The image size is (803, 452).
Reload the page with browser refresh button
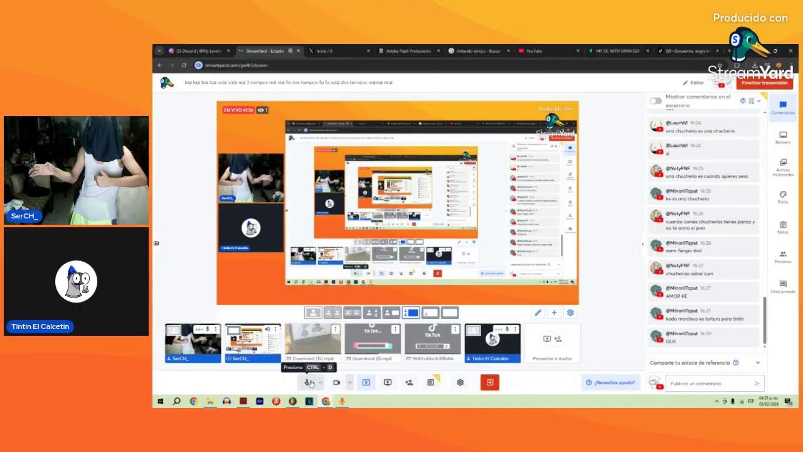184,65
